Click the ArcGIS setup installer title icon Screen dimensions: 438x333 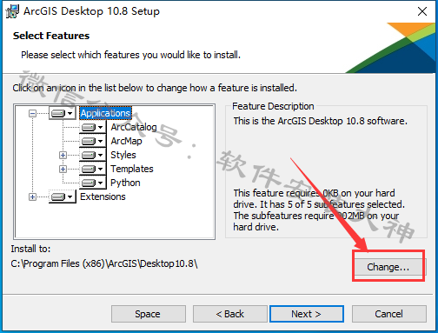pyautogui.click(x=12, y=11)
